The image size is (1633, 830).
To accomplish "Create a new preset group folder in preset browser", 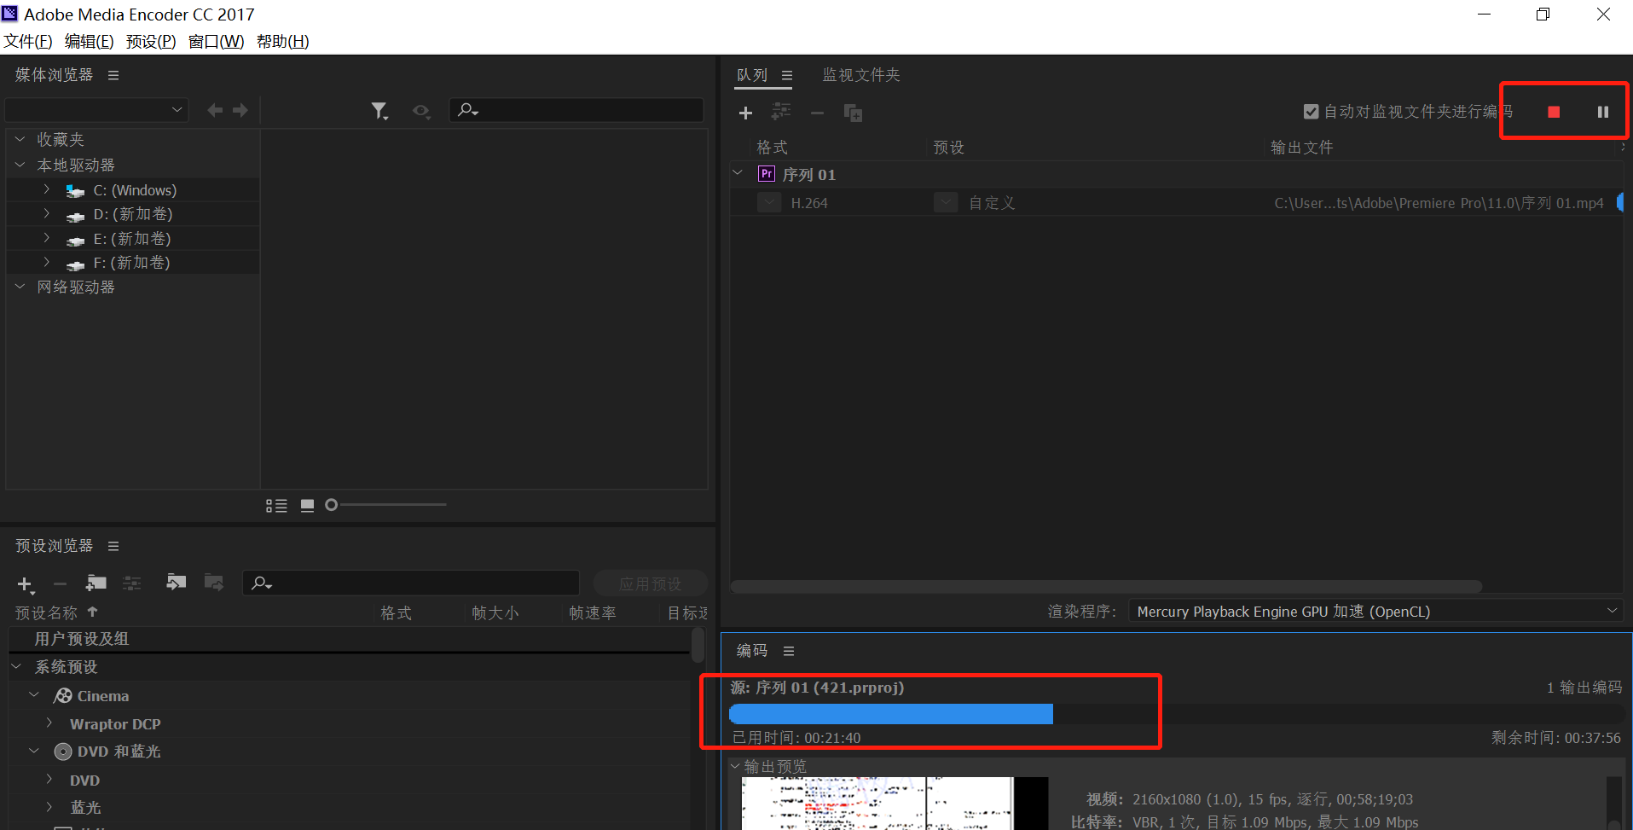I will (x=96, y=583).
